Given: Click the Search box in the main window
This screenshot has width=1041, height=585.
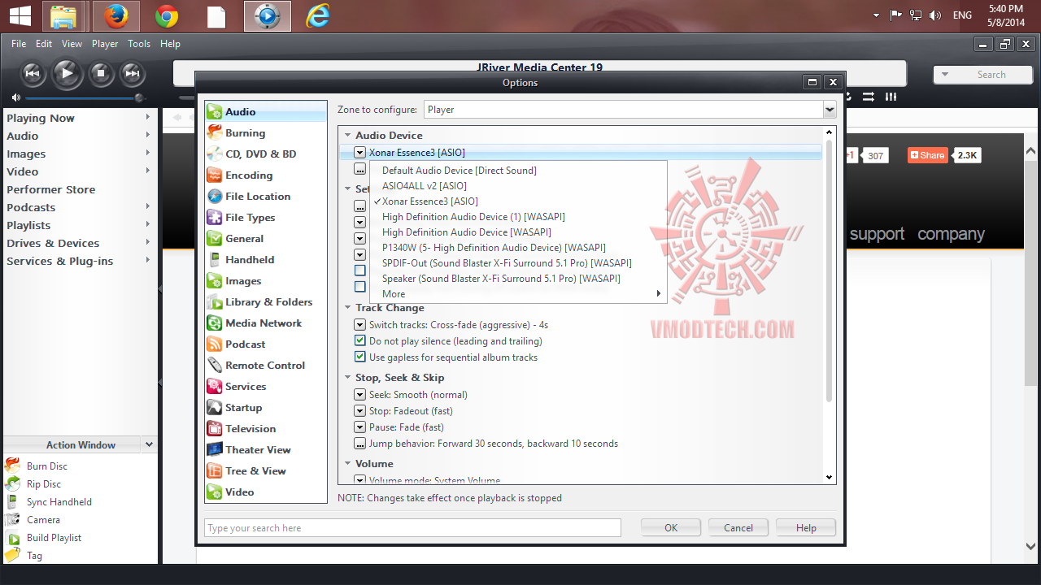Looking at the screenshot, I should click(982, 74).
